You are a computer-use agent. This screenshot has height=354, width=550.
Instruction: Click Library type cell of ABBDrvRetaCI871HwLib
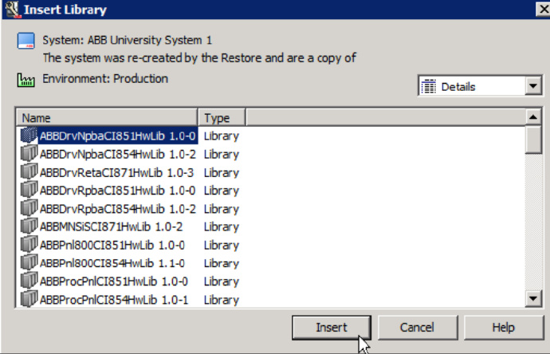(x=222, y=172)
